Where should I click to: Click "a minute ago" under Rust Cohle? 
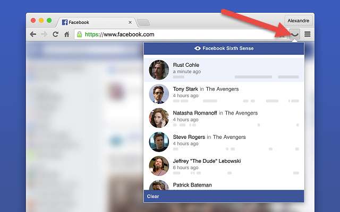[187, 72]
